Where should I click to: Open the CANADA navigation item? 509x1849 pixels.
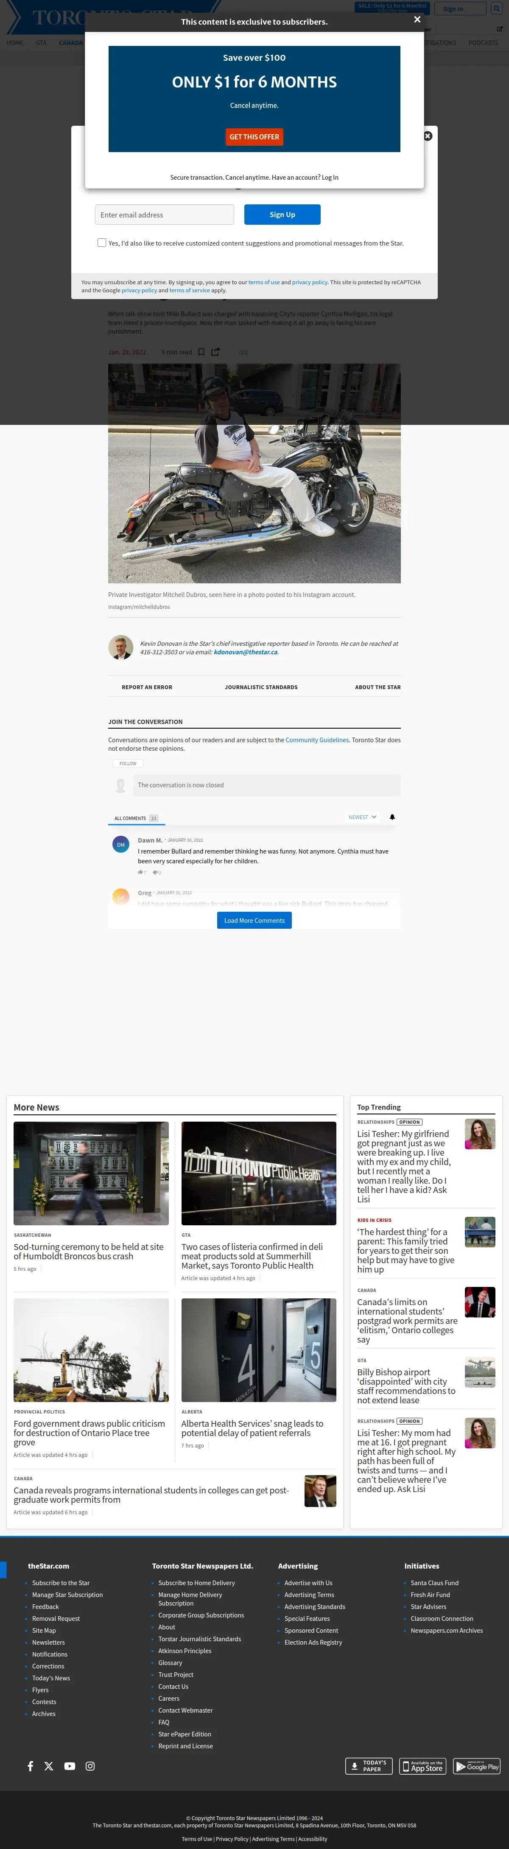[x=70, y=43]
